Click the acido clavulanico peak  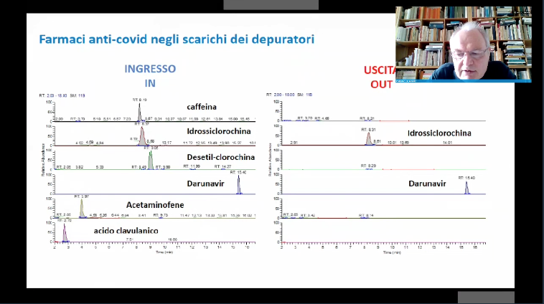pyautogui.click(x=65, y=233)
